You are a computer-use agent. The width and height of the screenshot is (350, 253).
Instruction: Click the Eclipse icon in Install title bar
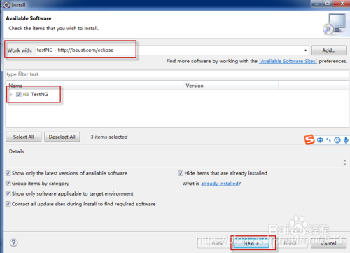pyautogui.click(x=7, y=5)
